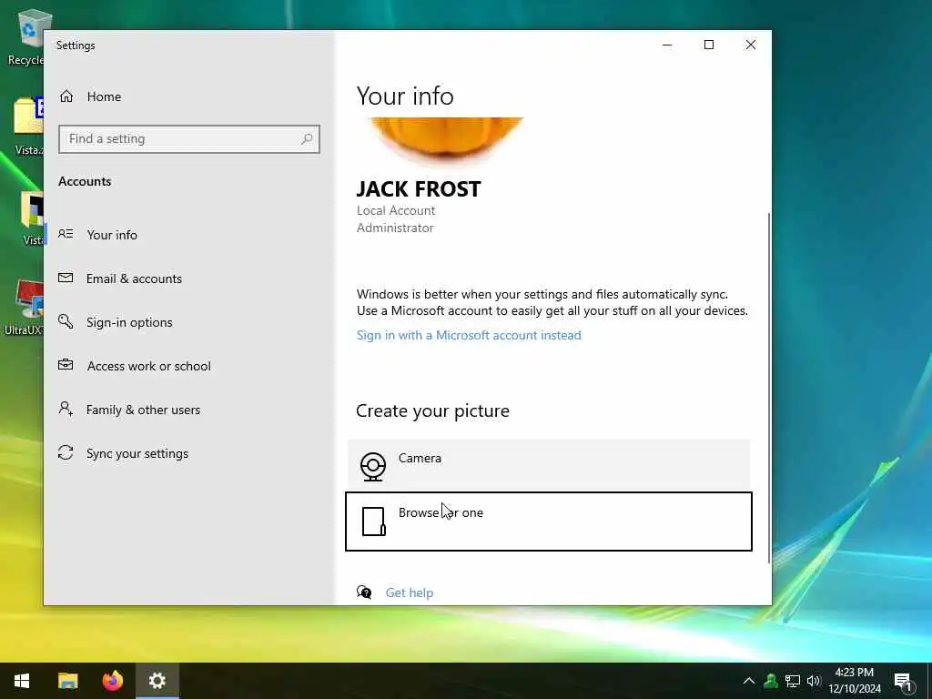Click the Get help chat bubble icon

pos(364,592)
